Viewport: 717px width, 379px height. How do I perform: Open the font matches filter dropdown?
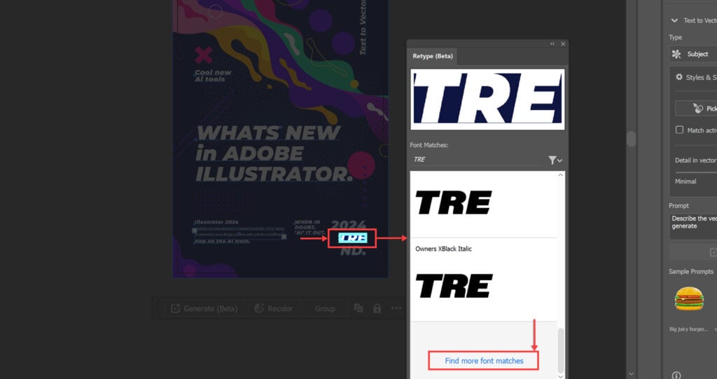click(555, 160)
